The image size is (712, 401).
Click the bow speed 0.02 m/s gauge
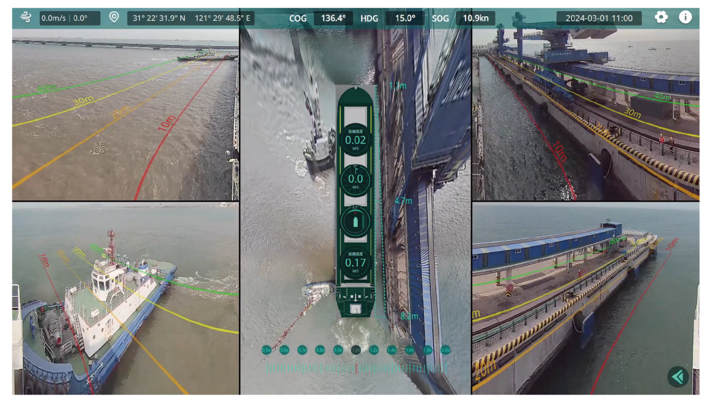pyautogui.click(x=355, y=140)
